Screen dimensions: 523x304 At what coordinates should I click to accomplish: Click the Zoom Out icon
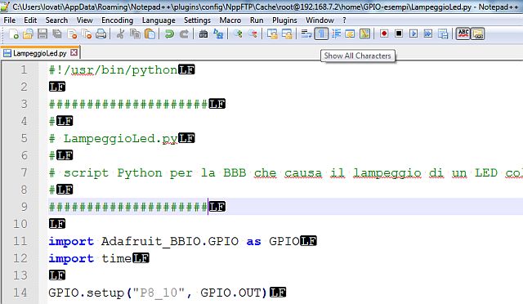253,34
